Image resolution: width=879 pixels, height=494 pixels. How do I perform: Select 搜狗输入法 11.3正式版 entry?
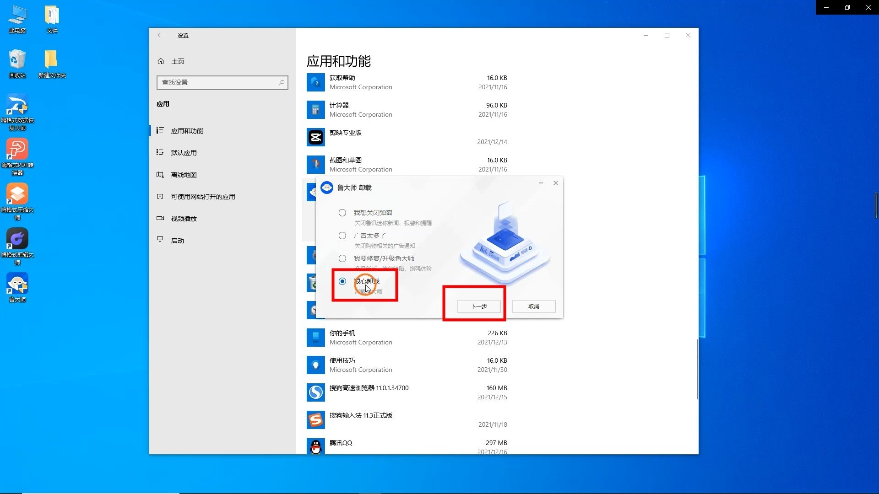(x=407, y=420)
